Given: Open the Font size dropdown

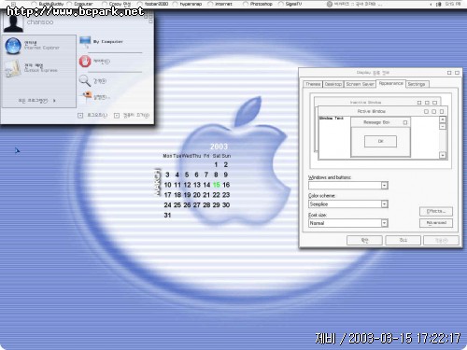Looking at the screenshot, I should (385, 223).
